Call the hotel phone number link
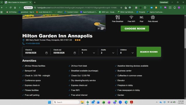Viewport: 186px width, 105px height. point(33,43)
